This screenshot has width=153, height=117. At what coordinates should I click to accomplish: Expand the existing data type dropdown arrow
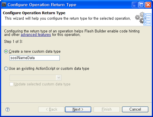coord(59,78)
